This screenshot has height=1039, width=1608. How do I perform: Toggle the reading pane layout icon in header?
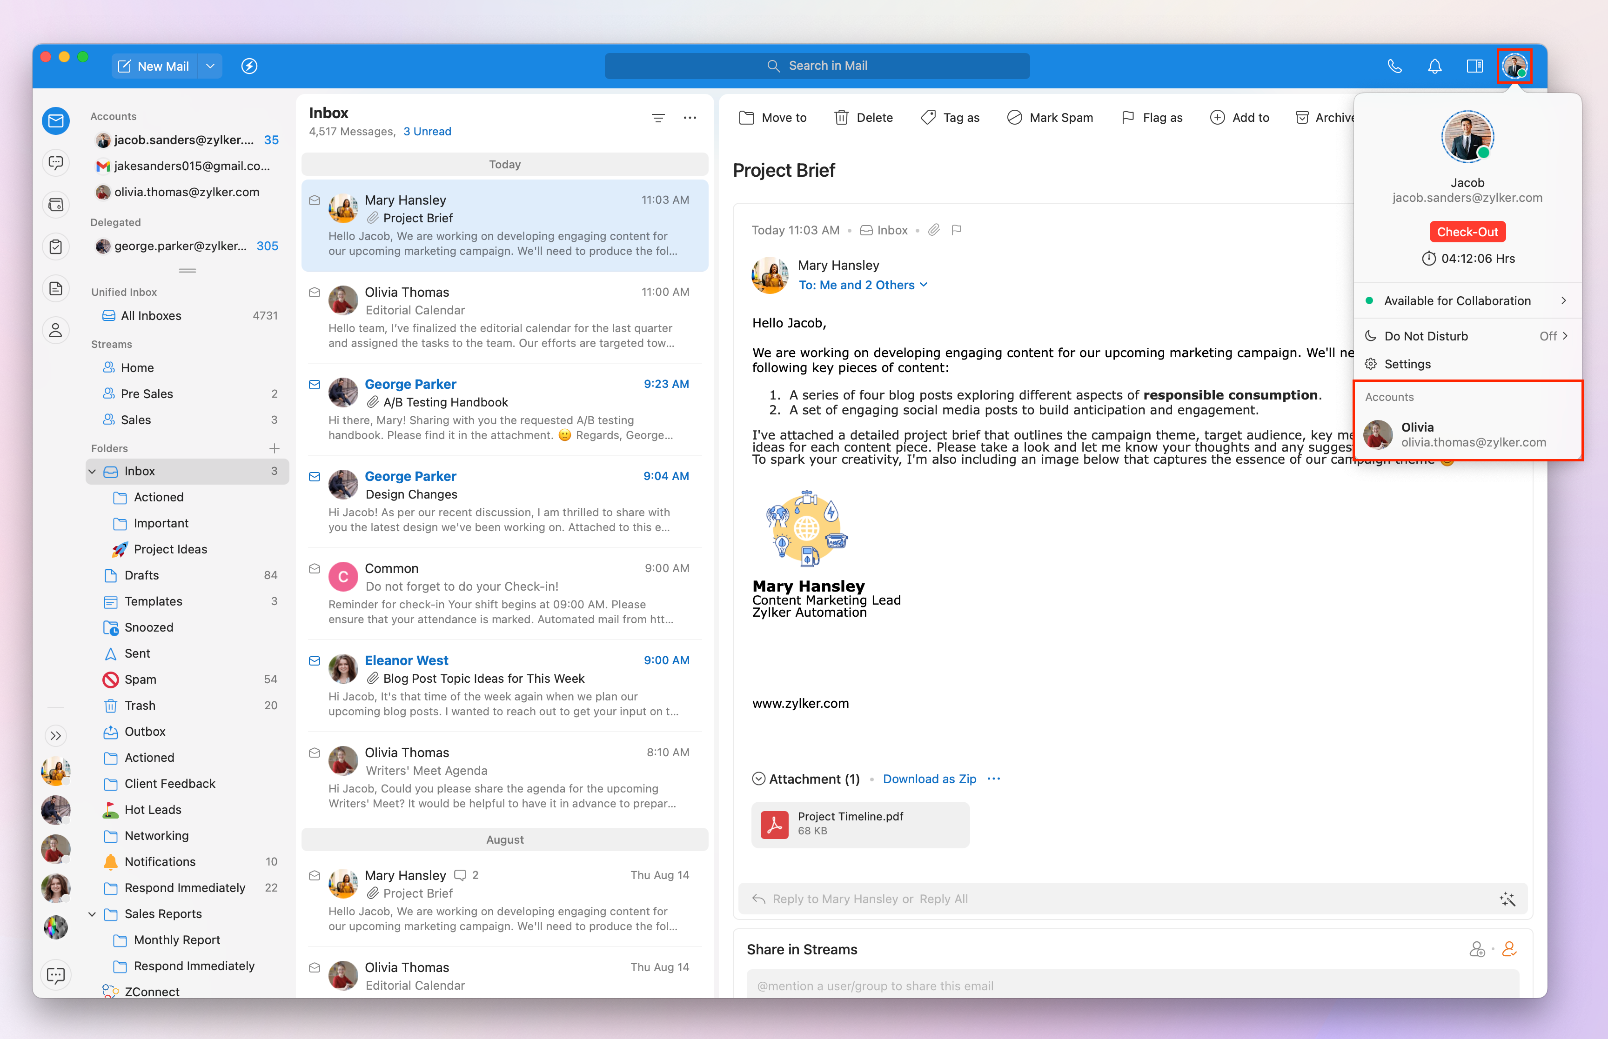[1474, 66]
